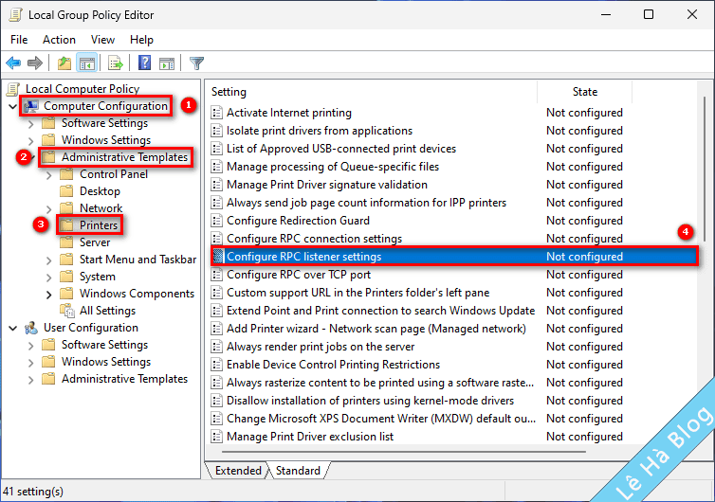Screen dimensions: 715x502
Task: Click the Back arrow toolbar icon
Action: point(13,63)
